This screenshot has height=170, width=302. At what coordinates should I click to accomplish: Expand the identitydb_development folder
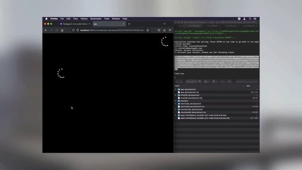176,104
